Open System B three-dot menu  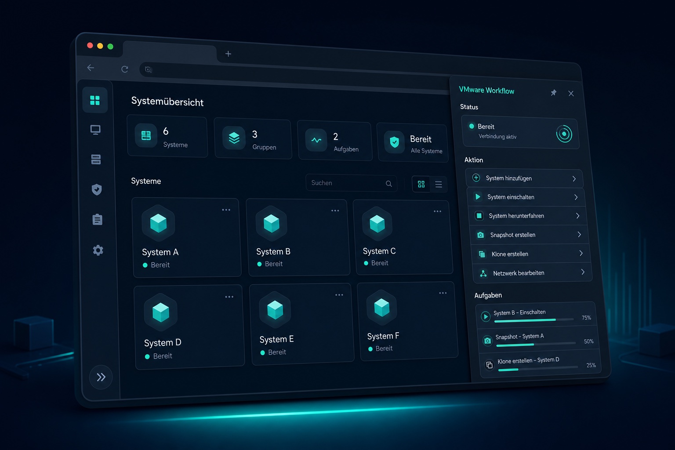click(x=335, y=211)
